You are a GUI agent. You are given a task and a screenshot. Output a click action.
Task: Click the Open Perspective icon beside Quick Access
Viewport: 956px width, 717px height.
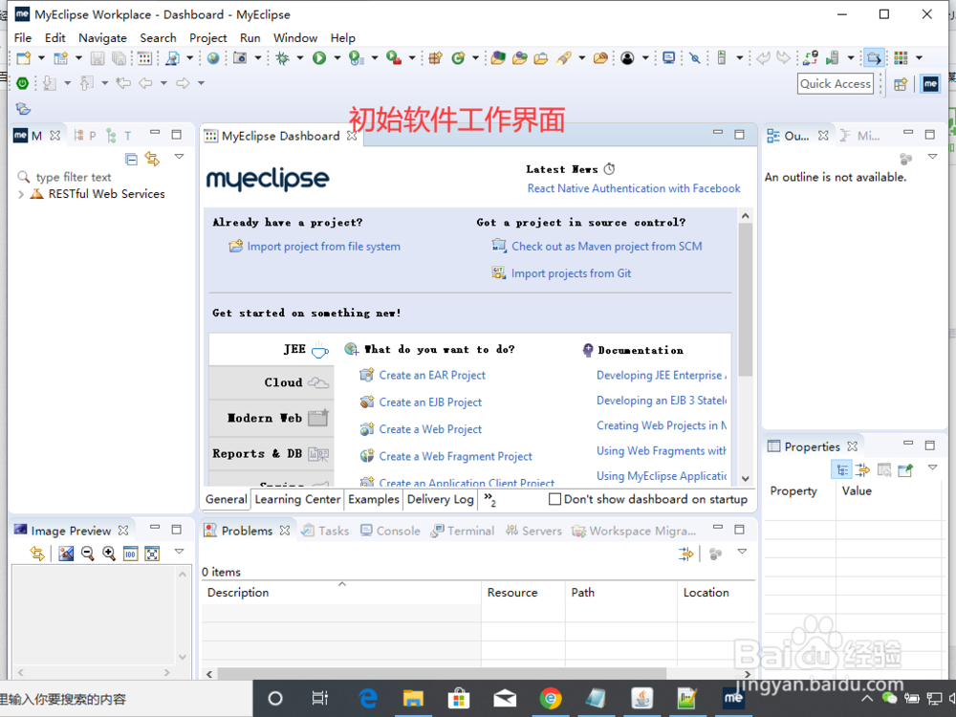901,84
